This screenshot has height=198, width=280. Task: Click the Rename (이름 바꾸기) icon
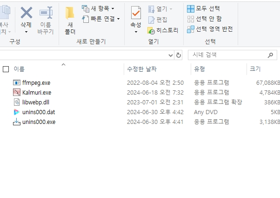(46, 13)
